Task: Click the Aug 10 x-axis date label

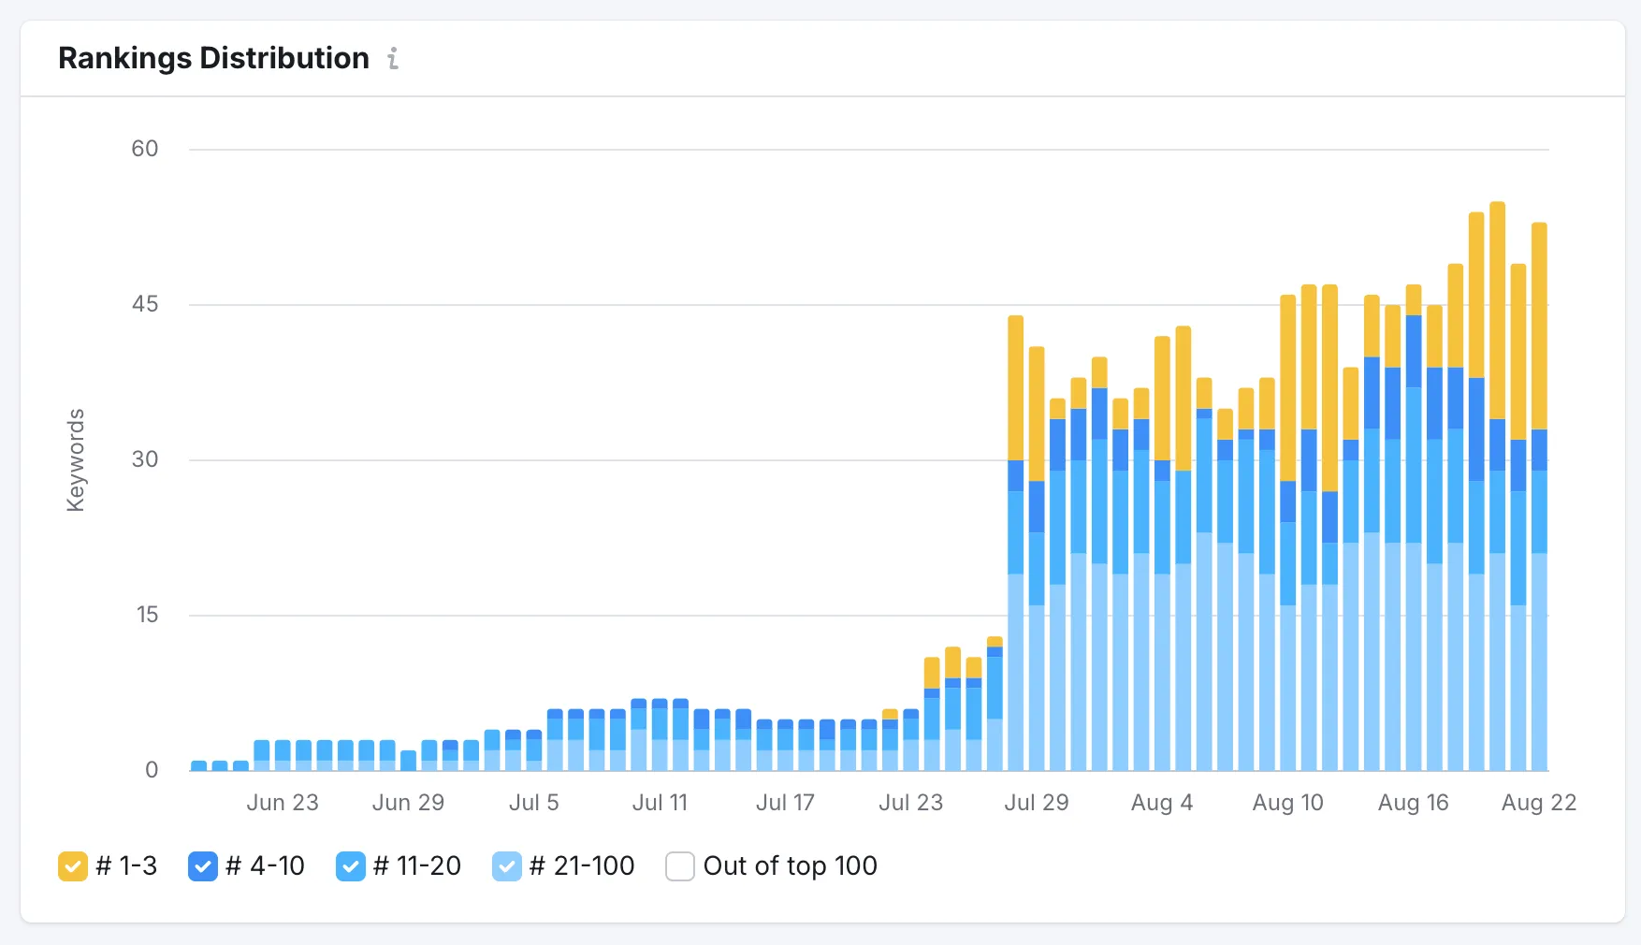Action: pos(1287,803)
